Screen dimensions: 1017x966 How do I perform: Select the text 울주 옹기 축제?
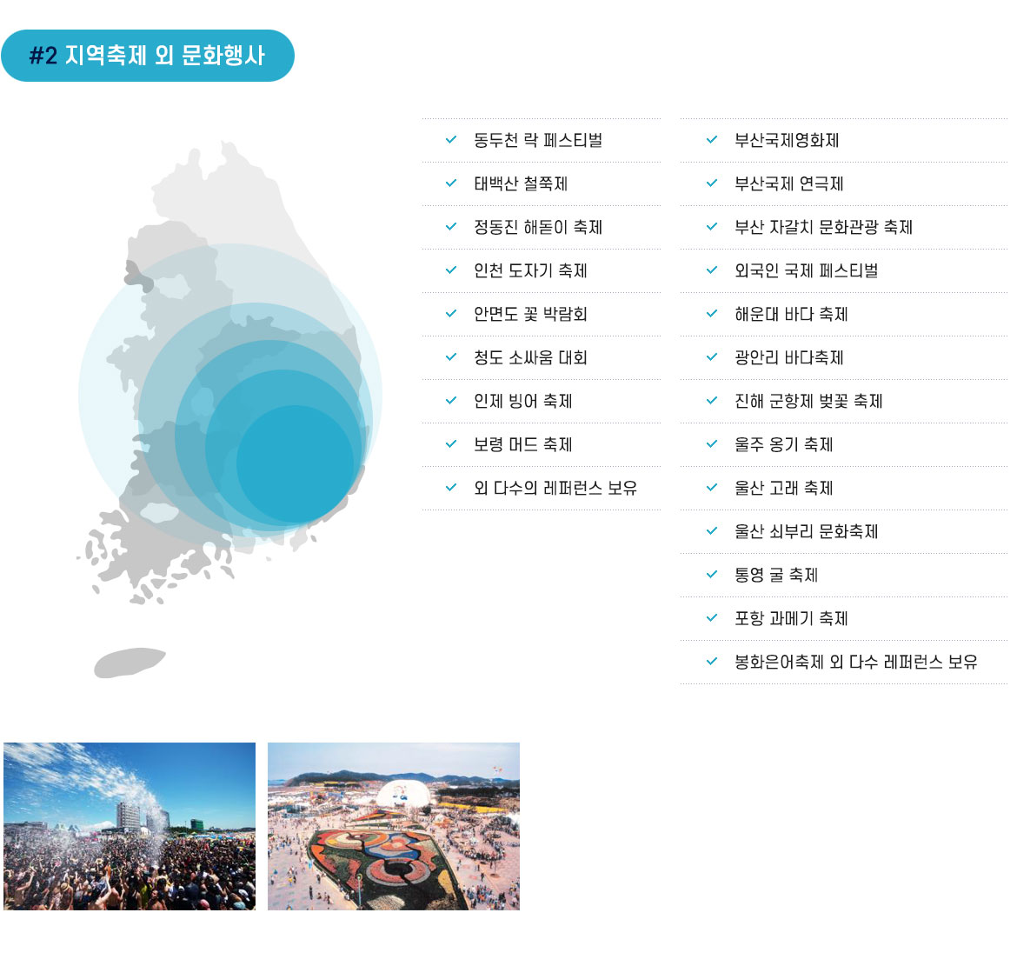[x=783, y=444]
